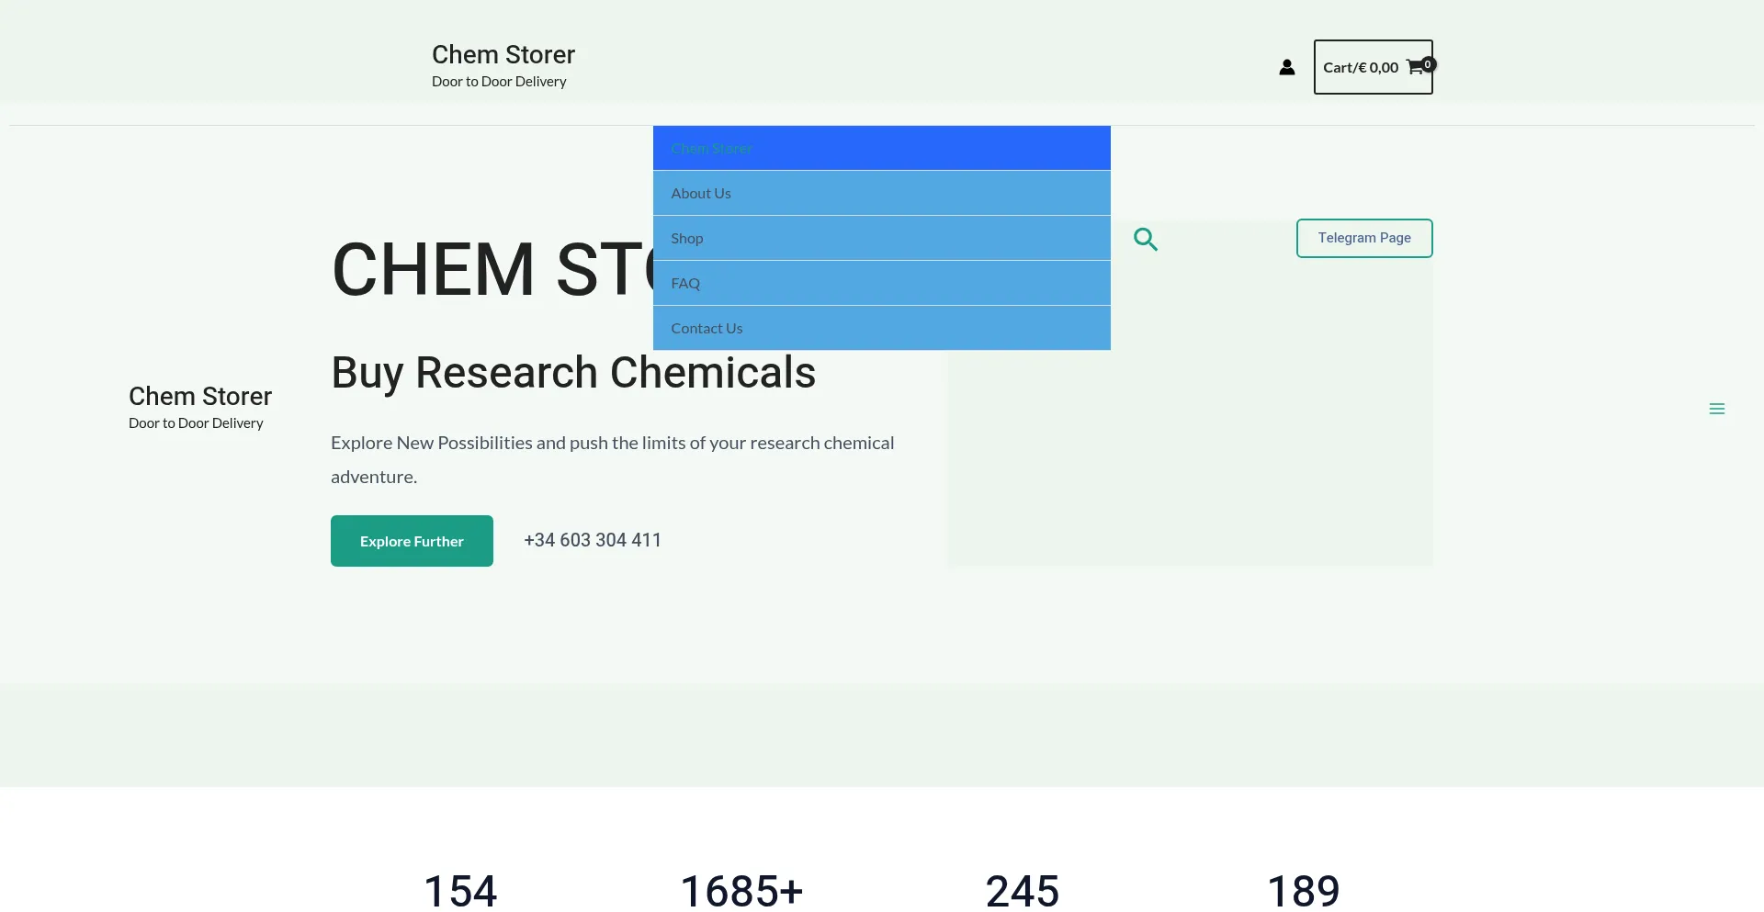
Task: Click the 154 counter number
Action: pos(460,890)
